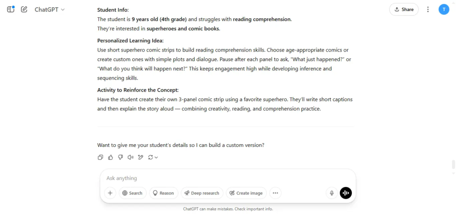456x214 pixels.
Task: Open the ChatGPT model selector dropdown
Action: (x=50, y=9)
